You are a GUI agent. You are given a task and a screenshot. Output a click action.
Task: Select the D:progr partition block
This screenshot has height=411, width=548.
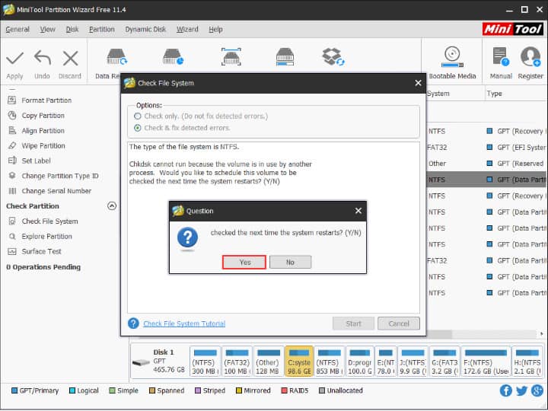[x=359, y=362]
